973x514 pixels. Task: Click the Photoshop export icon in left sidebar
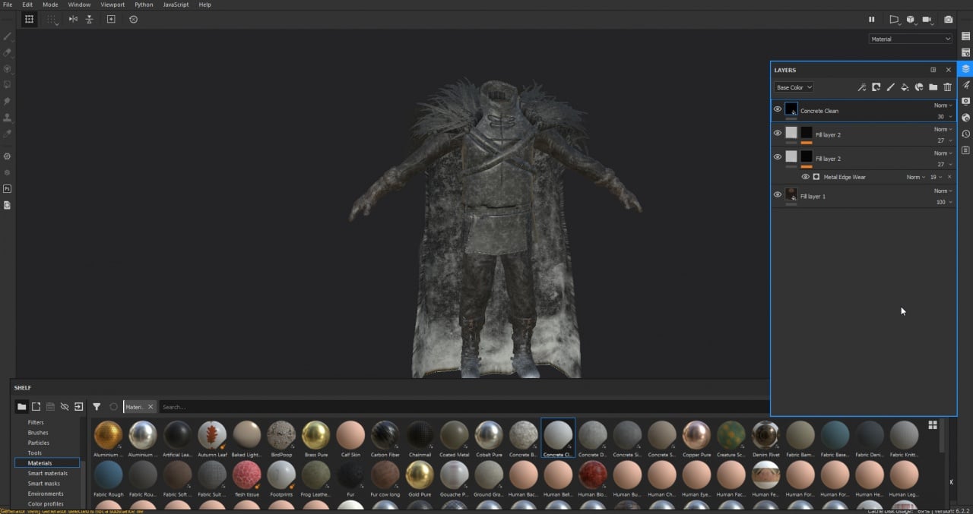(8, 188)
